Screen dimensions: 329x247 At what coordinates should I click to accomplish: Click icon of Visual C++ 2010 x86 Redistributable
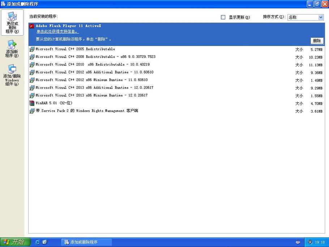point(32,65)
